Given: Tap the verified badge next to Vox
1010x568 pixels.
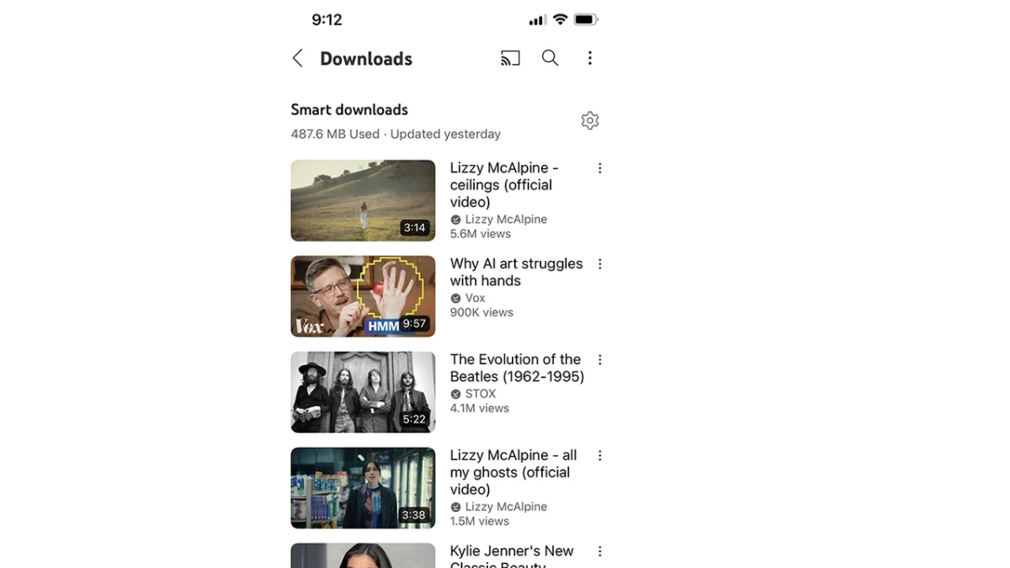Looking at the screenshot, I should point(454,297).
